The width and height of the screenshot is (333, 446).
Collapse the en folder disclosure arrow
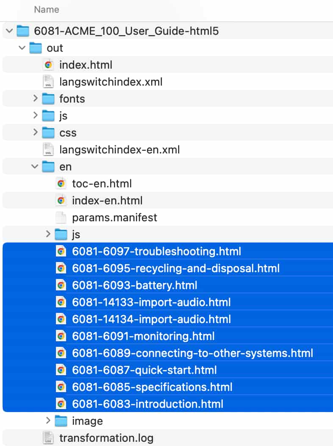[35, 167]
